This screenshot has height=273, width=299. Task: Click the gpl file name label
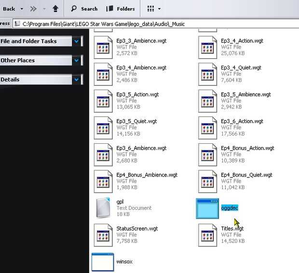click(x=120, y=202)
